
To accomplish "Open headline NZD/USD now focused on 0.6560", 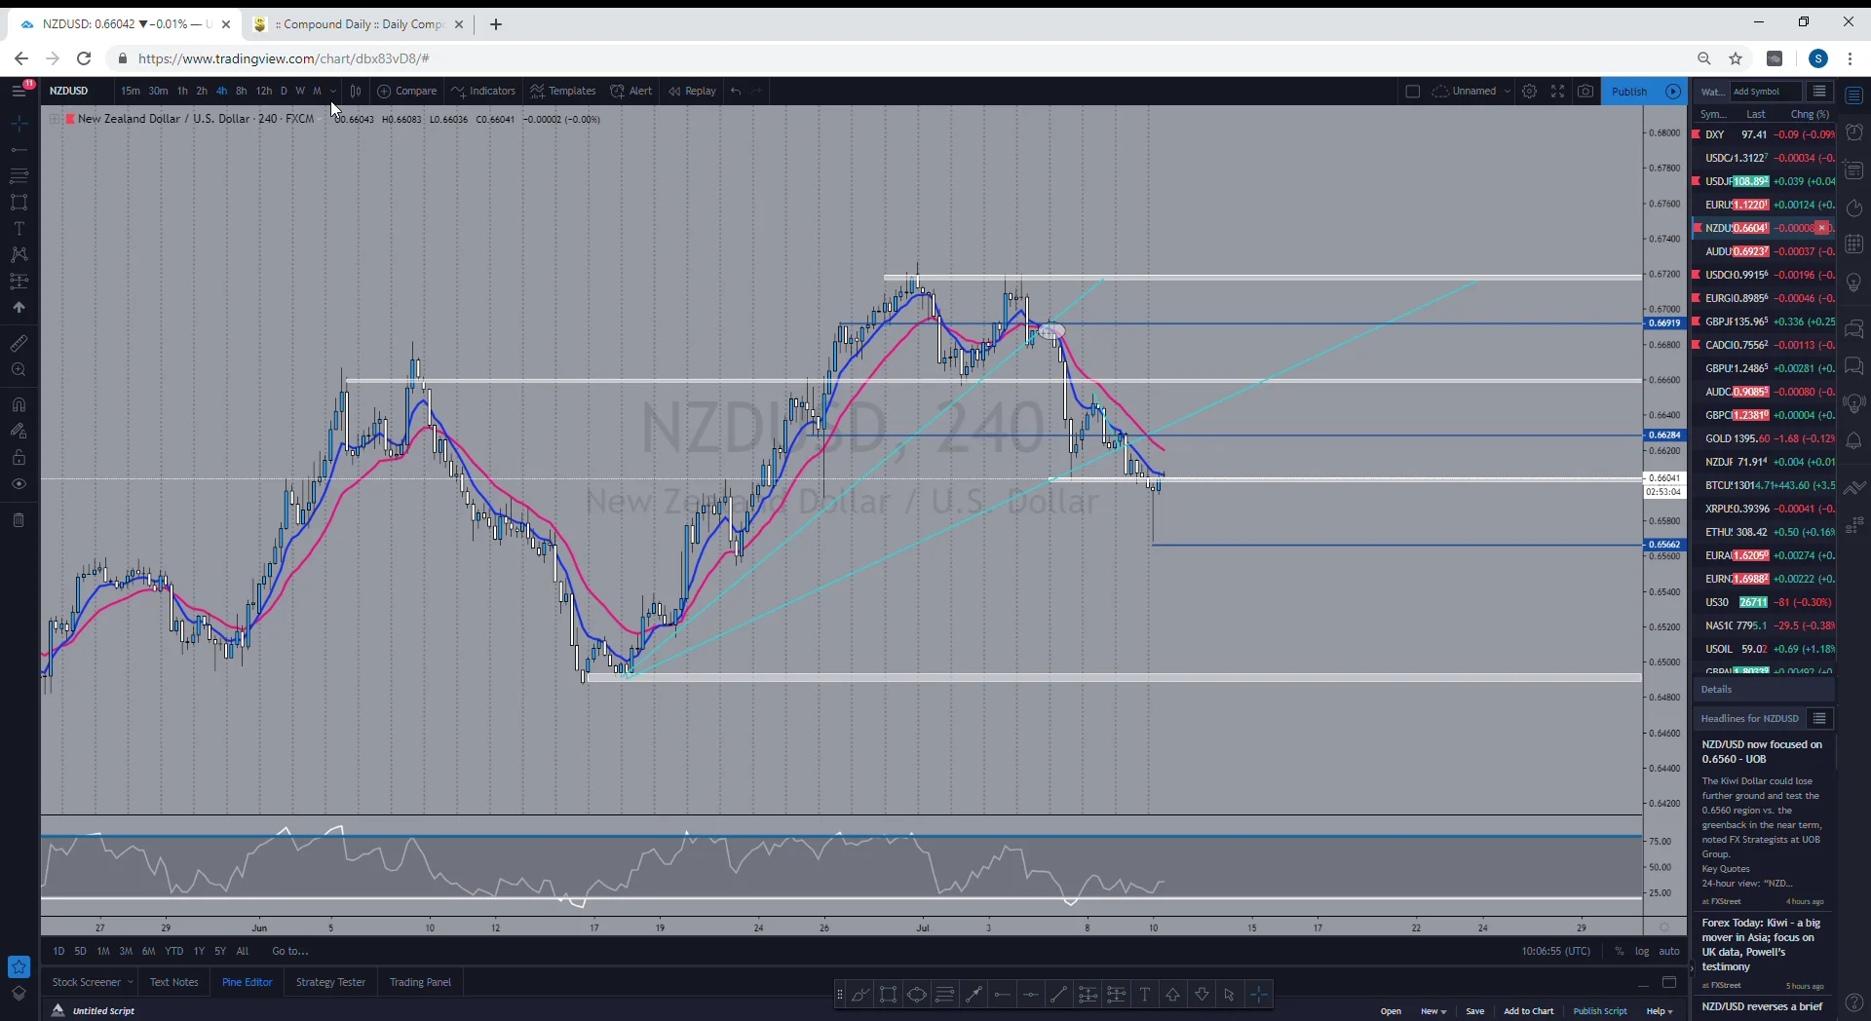I will [1762, 751].
